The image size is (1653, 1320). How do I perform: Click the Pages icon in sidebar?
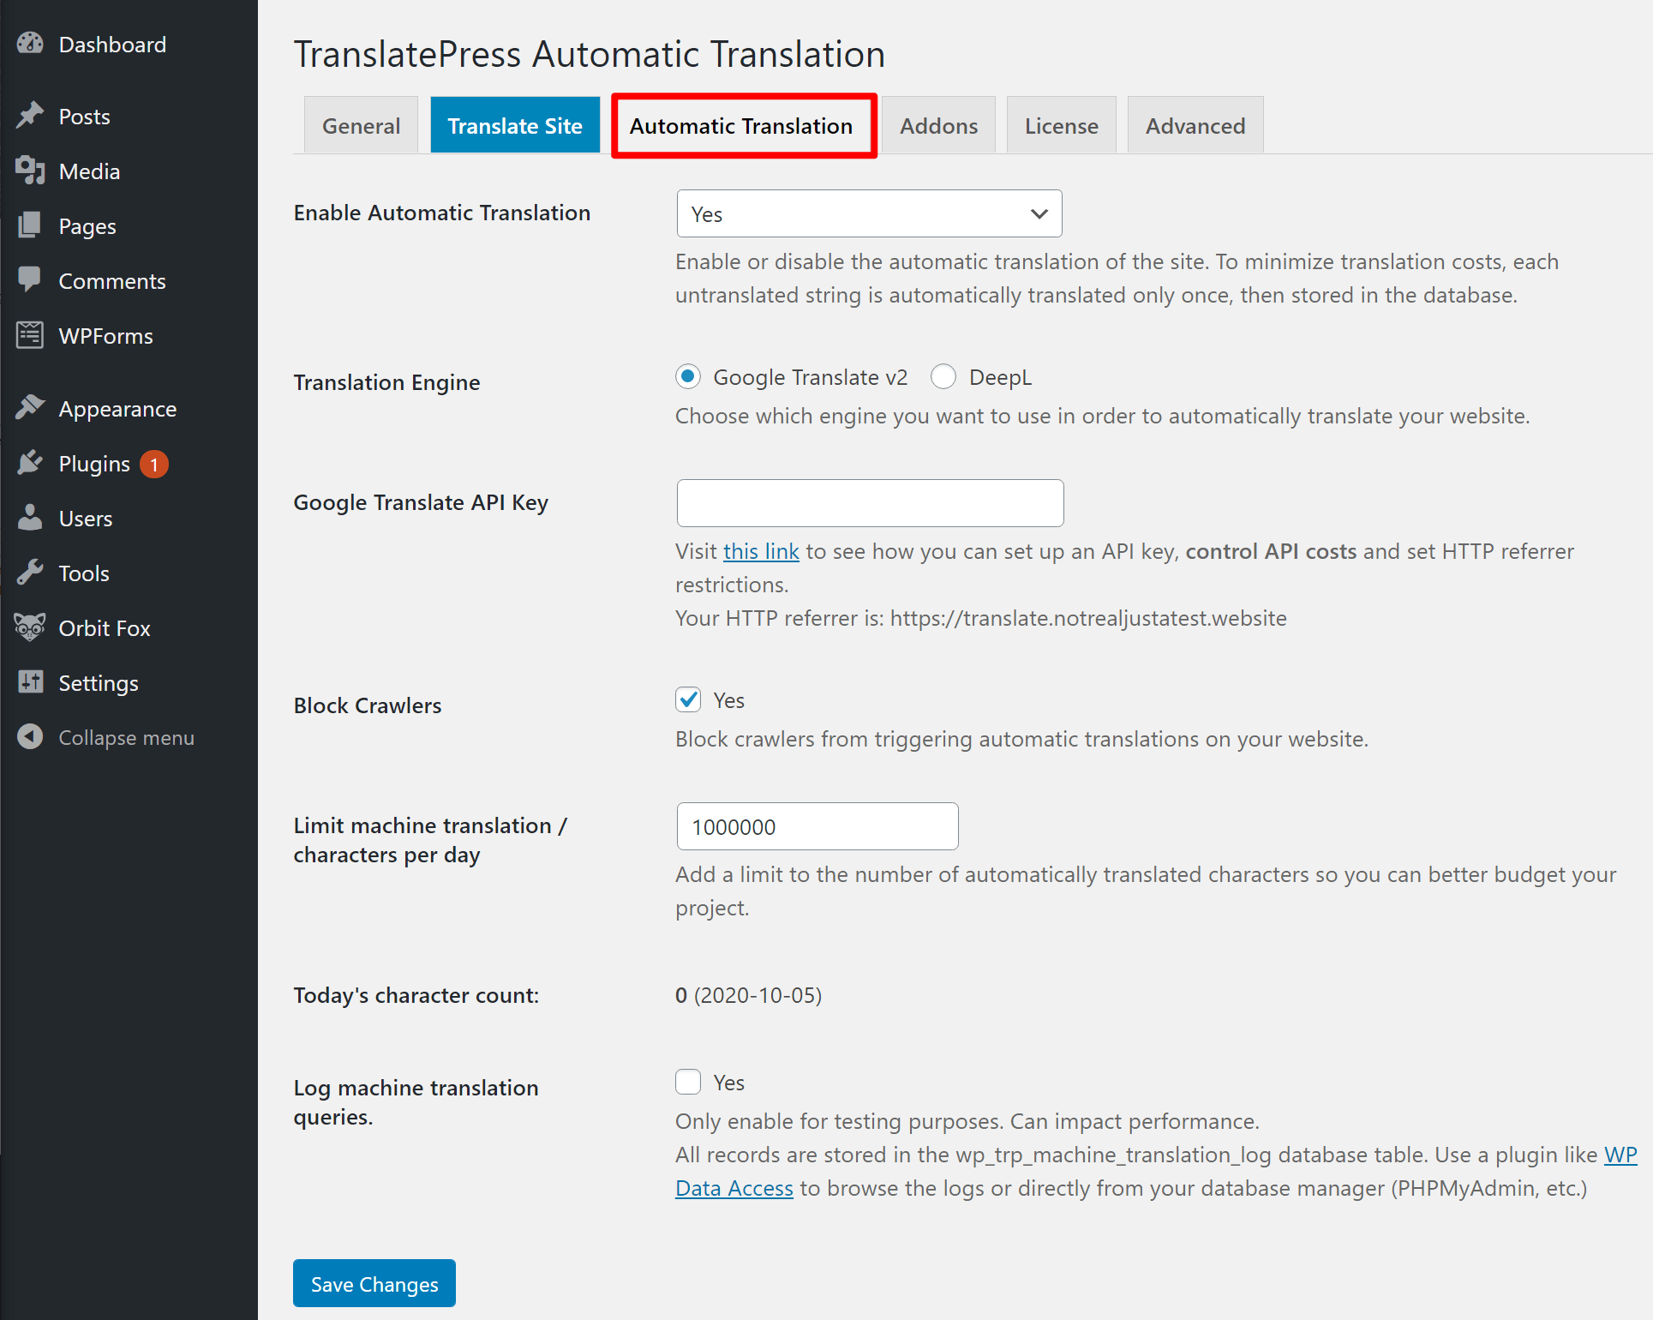tap(31, 225)
